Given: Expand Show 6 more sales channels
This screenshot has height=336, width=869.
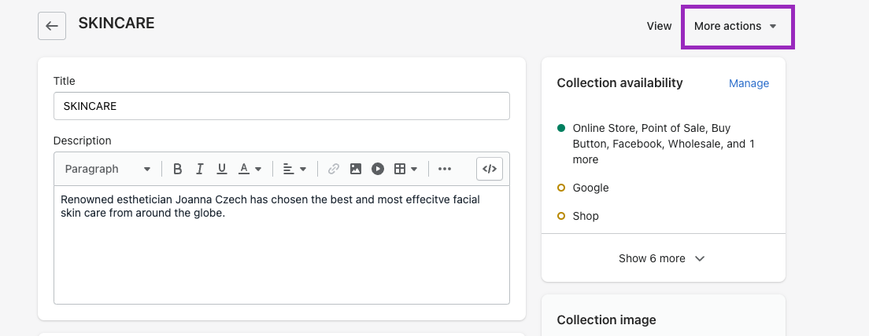Looking at the screenshot, I should [x=662, y=258].
